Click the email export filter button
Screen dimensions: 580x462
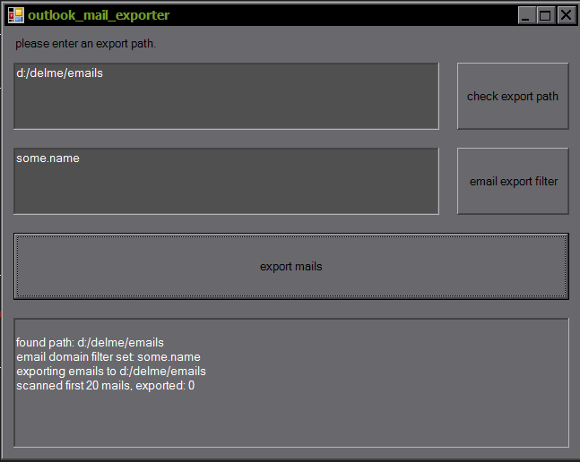[x=513, y=182]
